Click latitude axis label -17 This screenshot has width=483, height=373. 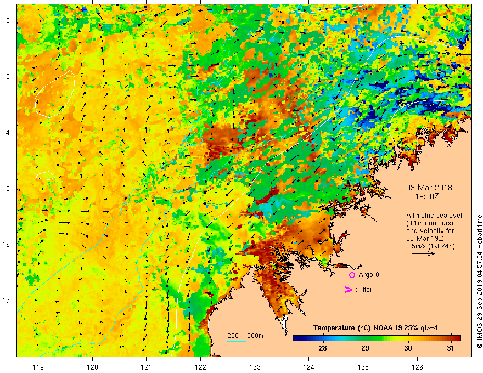point(5,301)
